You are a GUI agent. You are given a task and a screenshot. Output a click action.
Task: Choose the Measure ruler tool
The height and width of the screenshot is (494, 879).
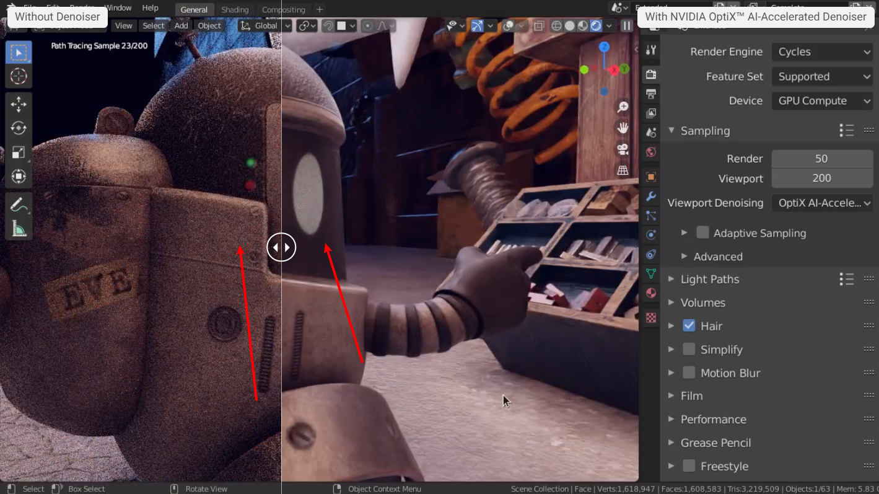[x=19, y=228]
